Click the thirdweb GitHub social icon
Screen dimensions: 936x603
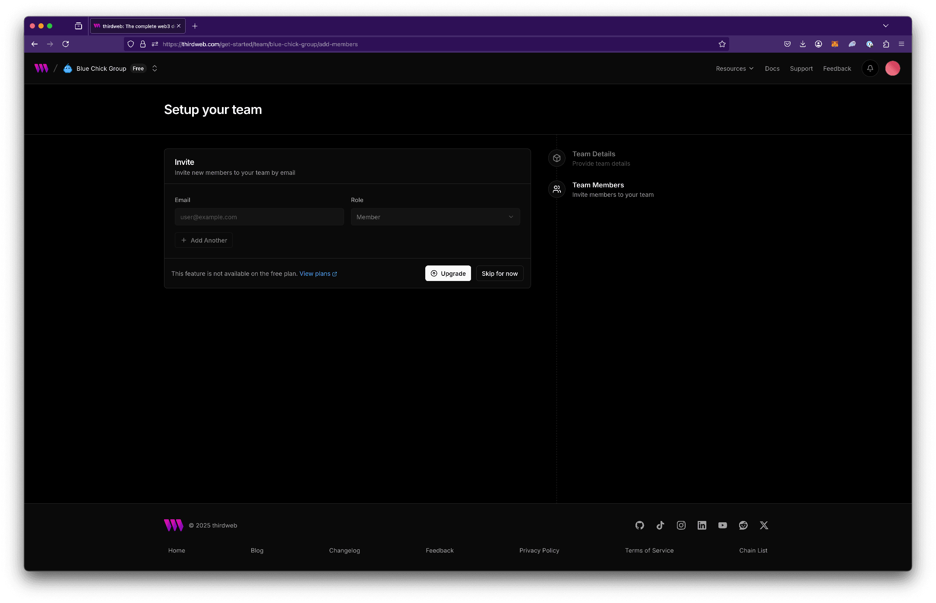(639, 524)
